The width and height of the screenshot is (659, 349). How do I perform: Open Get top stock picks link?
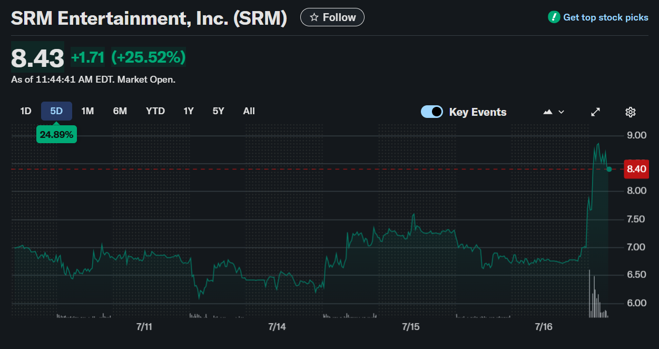point(605,17)
